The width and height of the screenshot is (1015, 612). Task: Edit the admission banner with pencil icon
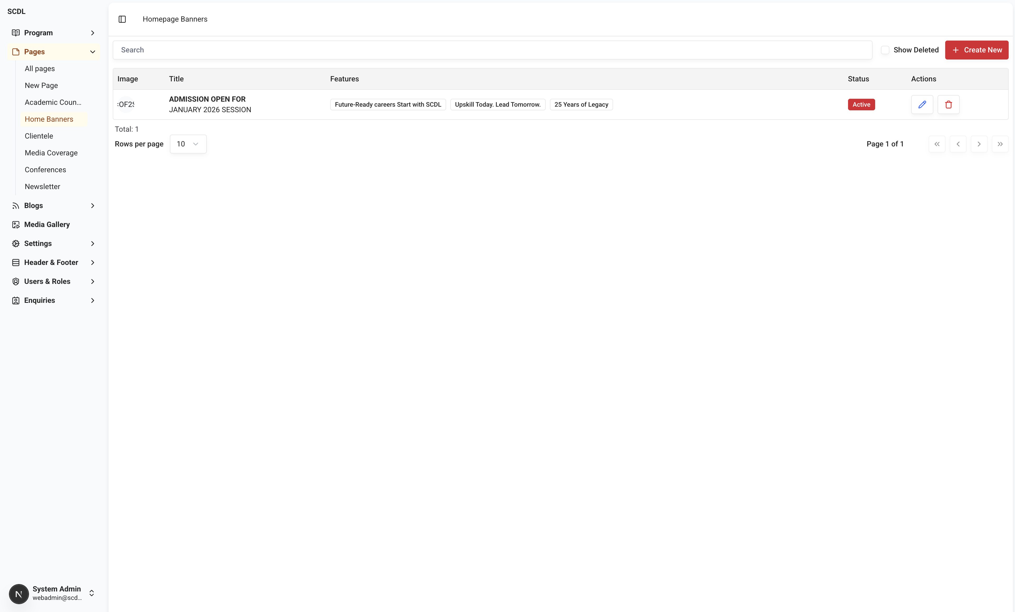(x=922, y=105)
